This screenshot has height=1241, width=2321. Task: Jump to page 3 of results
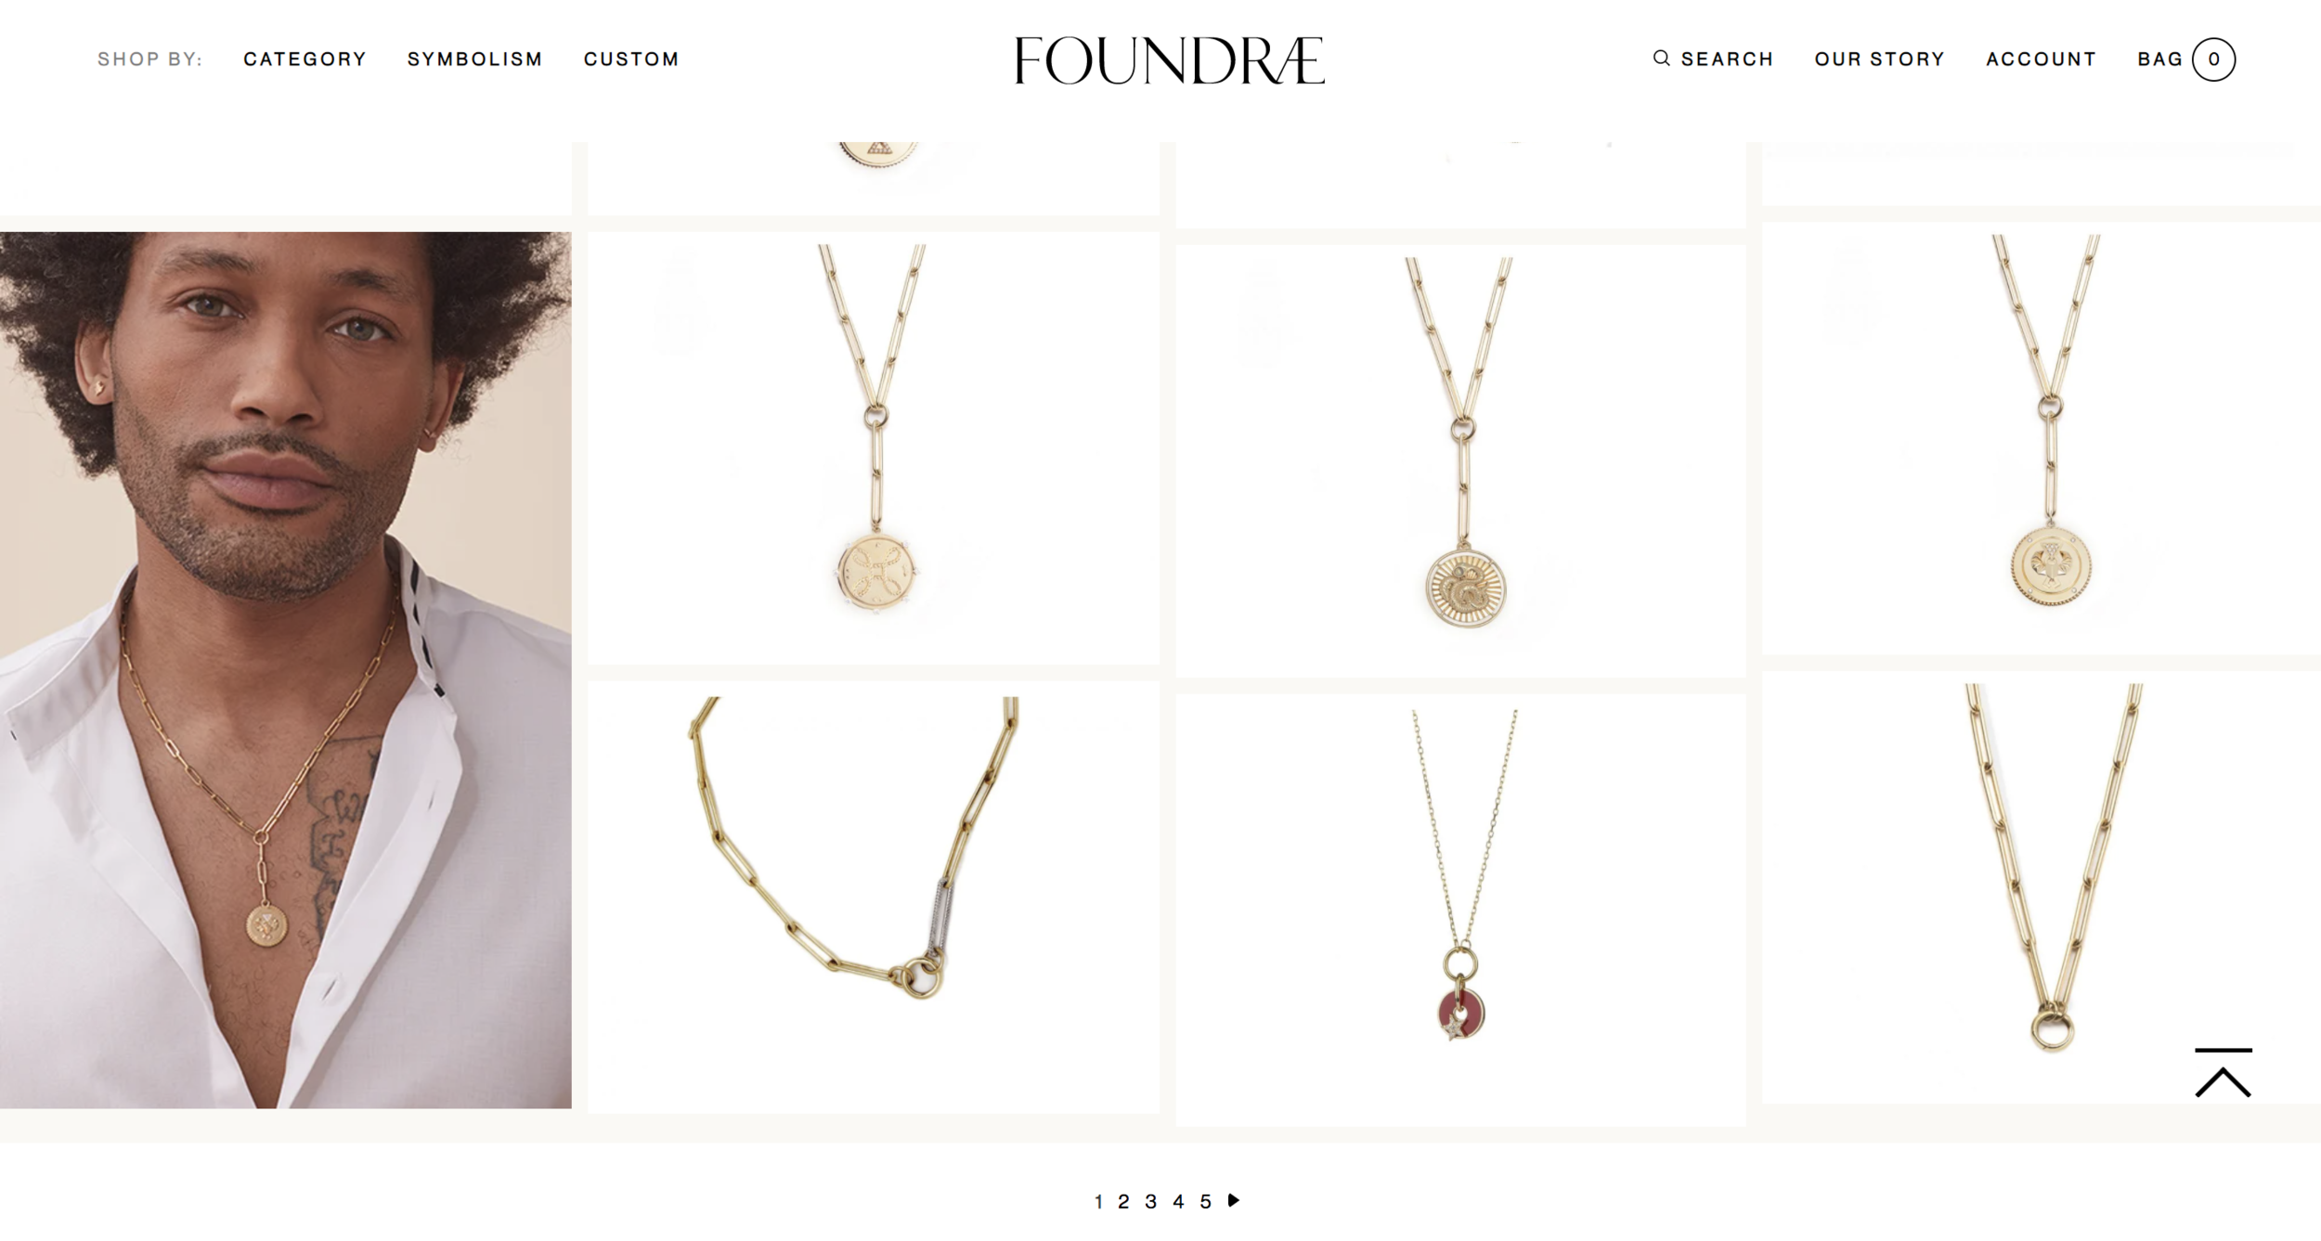pos(1151,1202)
